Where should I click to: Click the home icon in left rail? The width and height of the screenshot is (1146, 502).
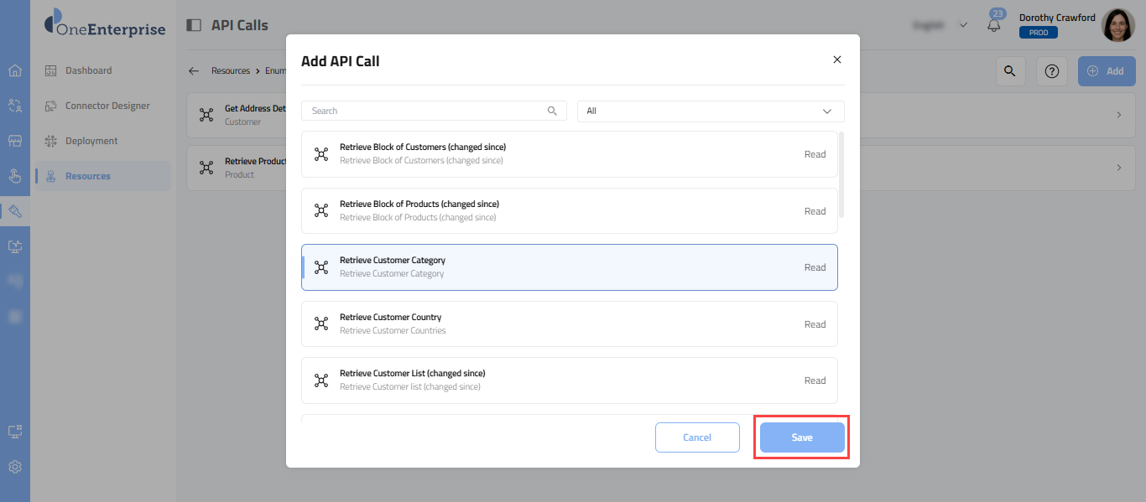tap(15, 70)
